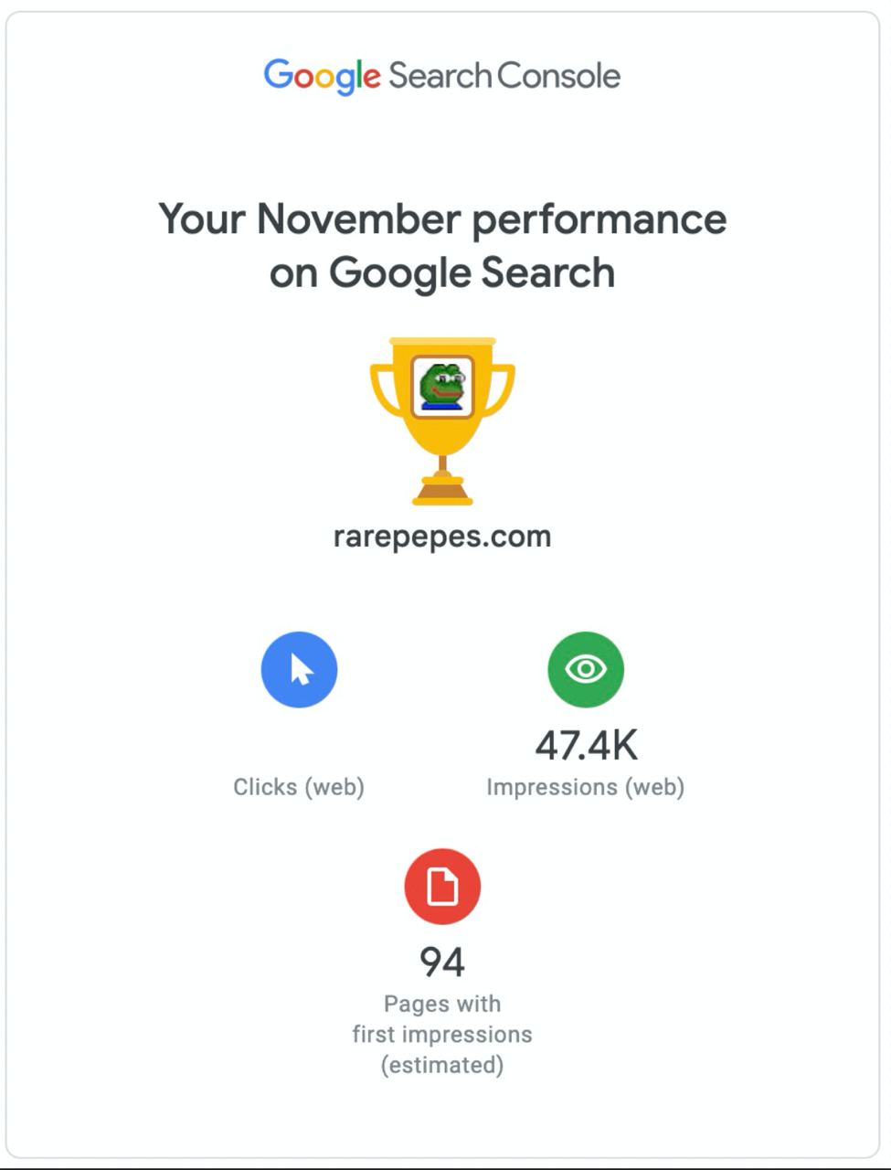Viewport: 891px width, 1170px height.
Task: Click the red page document icon
Action: tap(442, 887)
